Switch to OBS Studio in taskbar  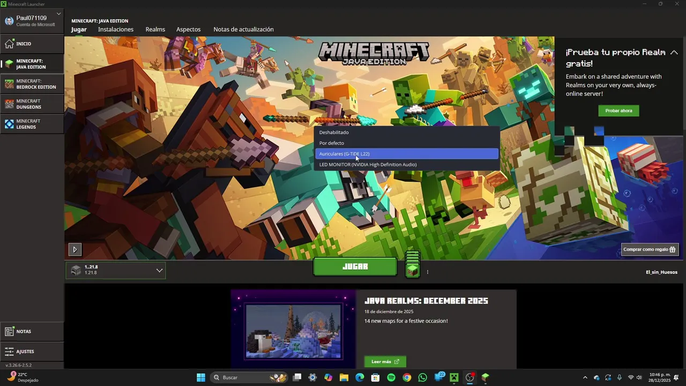470,377
